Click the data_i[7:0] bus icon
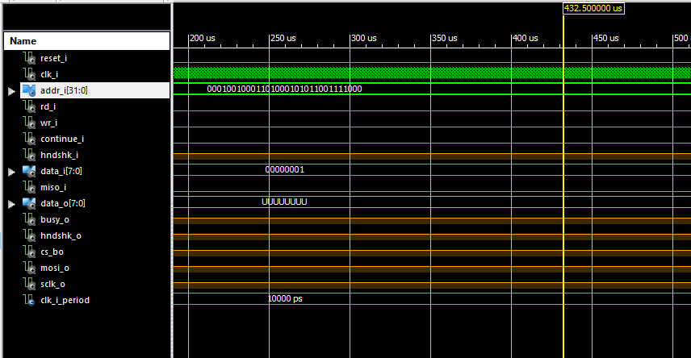The image size is (691, 358). pos(29,171)
